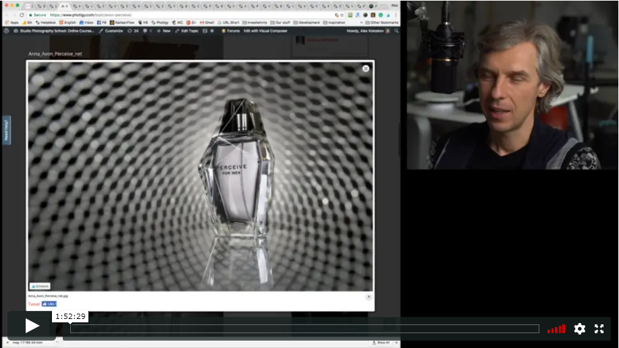
Task: Open the Chrome three-dot menu
Action: point(396,15)
